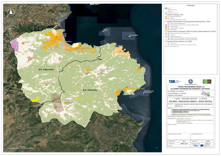Click the grey circle settlement center symbol
Image resolution: width=221 pixels, height=156 pixels.
tap(166, 13)
